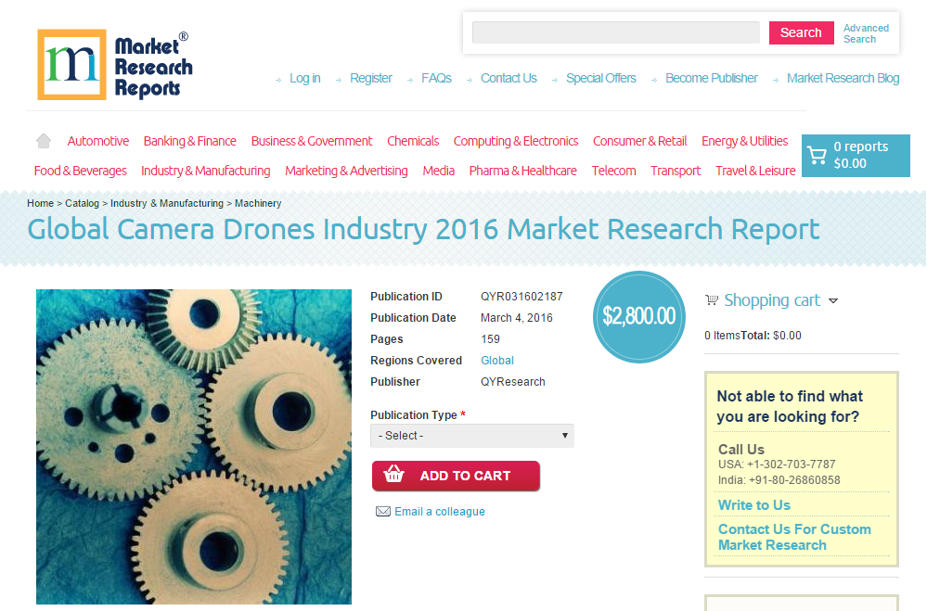The image size is (927, 611).
Task: Open Contact Us For Custom Market Research
Action: click(794, 537)
